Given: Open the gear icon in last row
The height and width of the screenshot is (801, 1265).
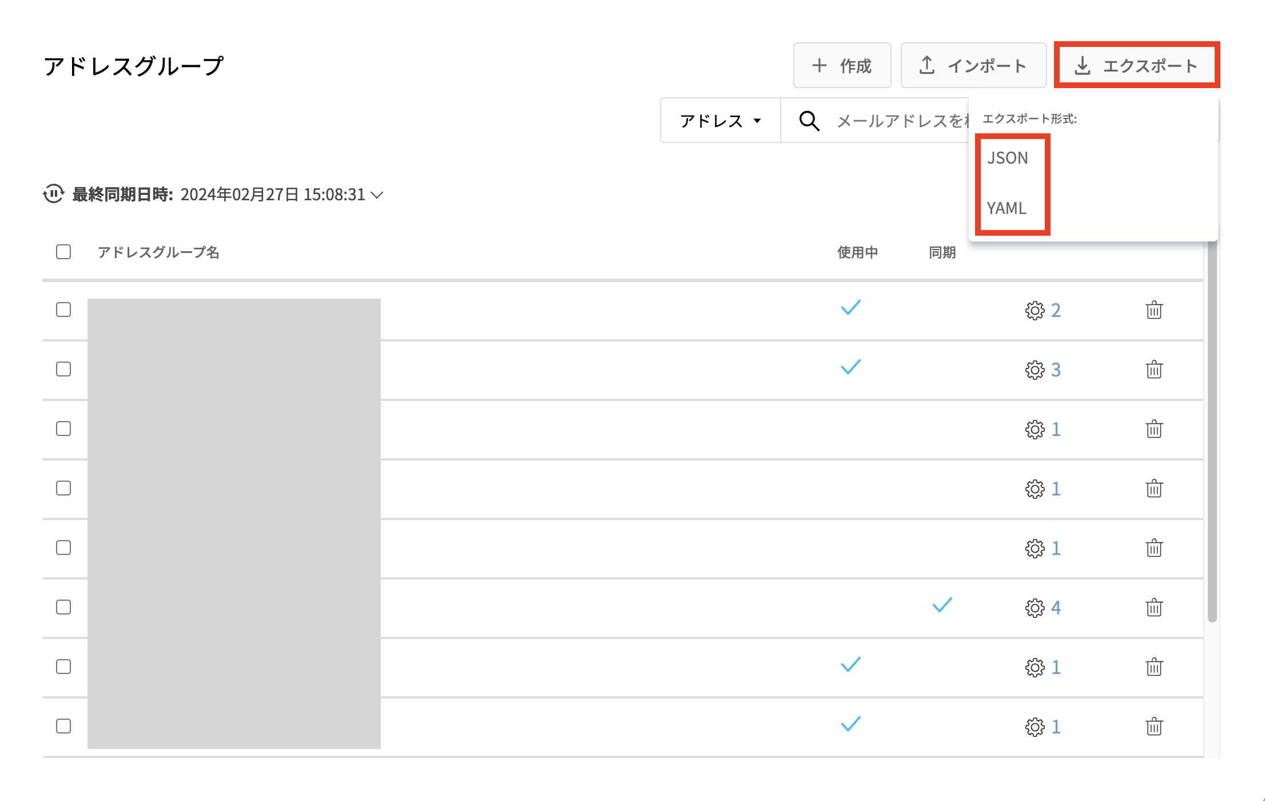Looking at the screenshot, I should 1035,727.
